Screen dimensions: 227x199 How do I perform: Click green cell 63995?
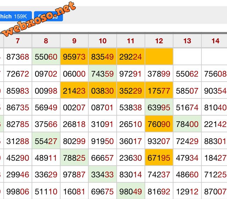[x=159, y=107]
